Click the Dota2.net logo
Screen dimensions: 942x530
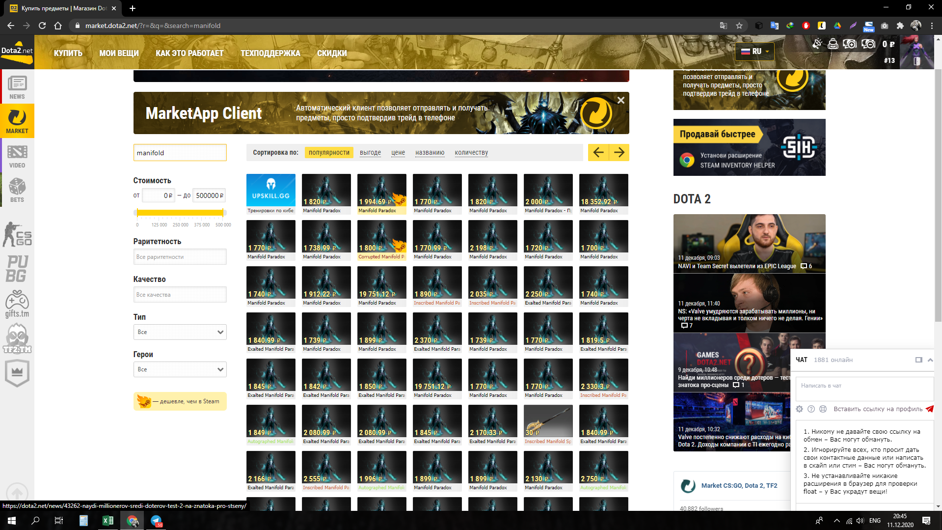click(17, 52)
